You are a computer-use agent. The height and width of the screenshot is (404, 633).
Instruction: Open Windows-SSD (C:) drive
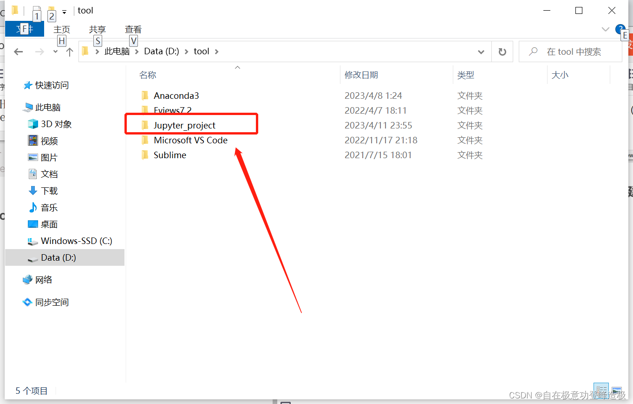(x=77, y=241)
